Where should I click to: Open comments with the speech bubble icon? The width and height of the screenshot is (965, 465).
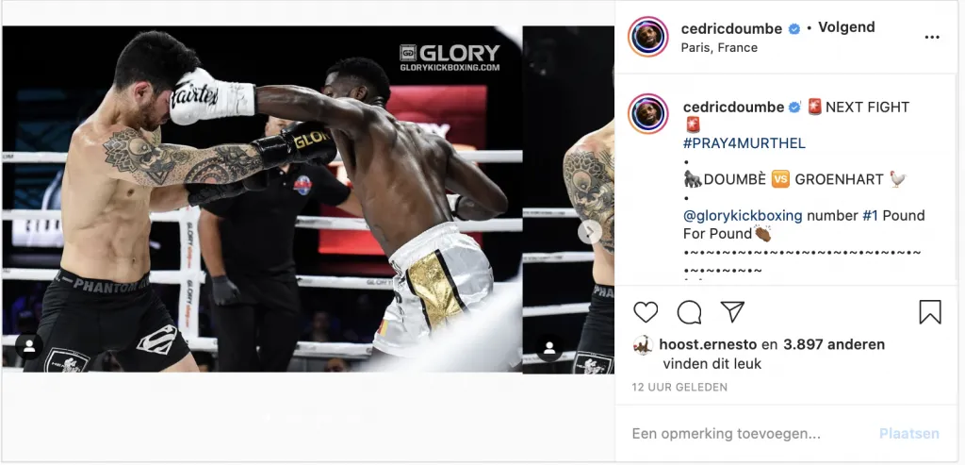(x=689, y=312)
